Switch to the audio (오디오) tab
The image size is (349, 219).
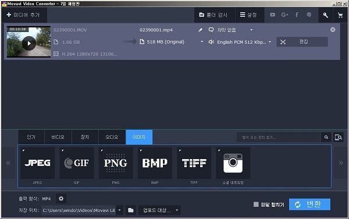tap(112, 137)
